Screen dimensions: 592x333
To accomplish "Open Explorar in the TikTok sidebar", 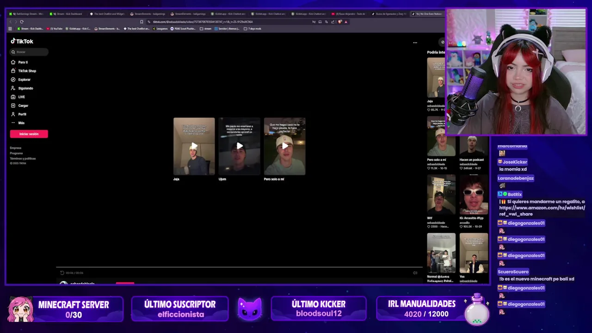I will [21, 80].
